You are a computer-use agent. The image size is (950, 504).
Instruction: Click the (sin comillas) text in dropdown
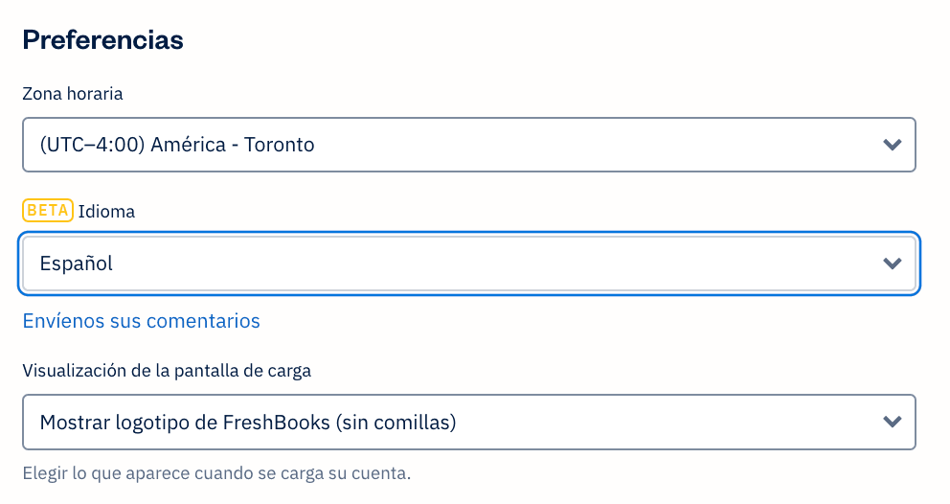(395, 422)
